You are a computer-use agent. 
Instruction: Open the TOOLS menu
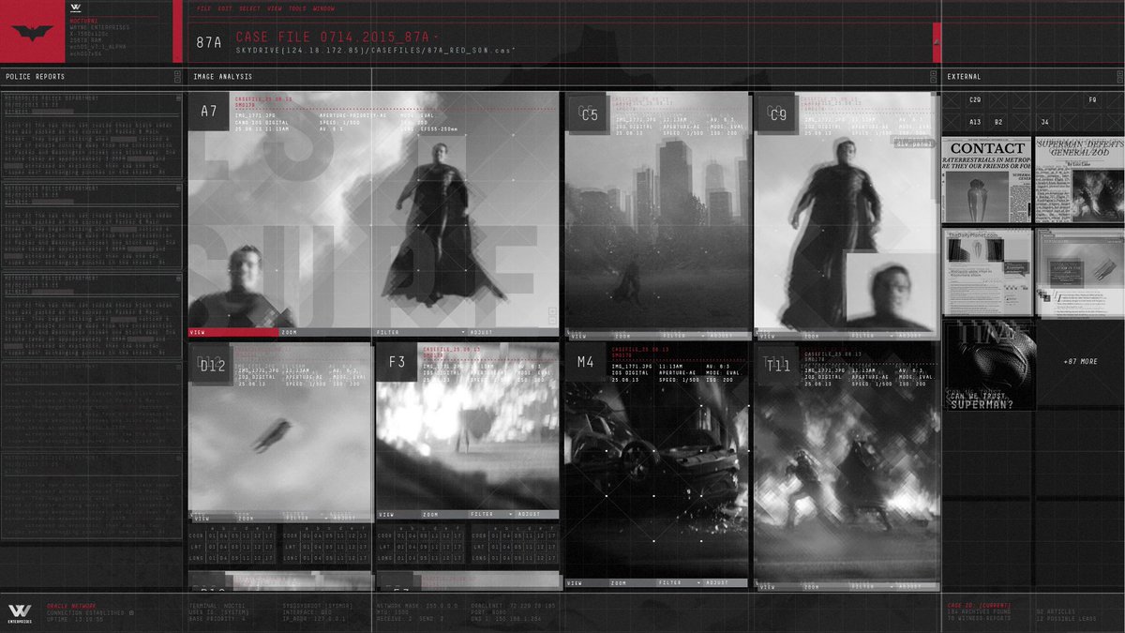[296, 8]
